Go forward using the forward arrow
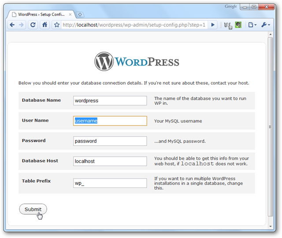Screen dimensions: 282x238 click(21, 25)
